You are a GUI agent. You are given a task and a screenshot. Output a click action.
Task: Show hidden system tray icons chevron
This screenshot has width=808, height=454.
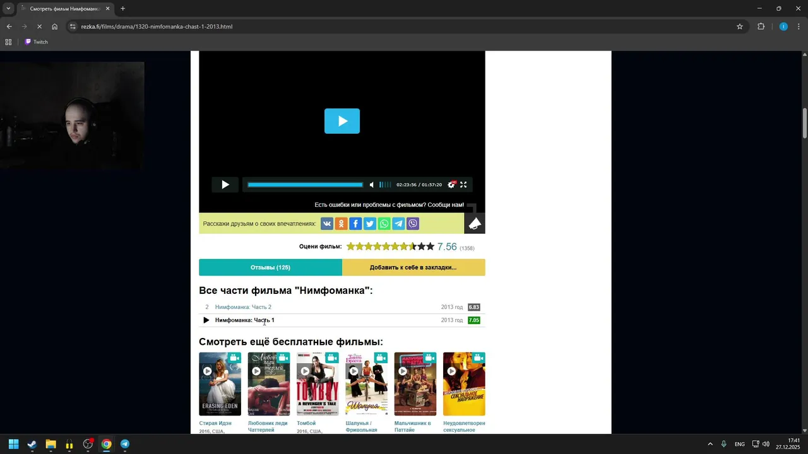tap(710, 444)
